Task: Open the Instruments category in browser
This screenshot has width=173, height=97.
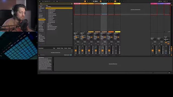Action: click(x=42, y=18)
